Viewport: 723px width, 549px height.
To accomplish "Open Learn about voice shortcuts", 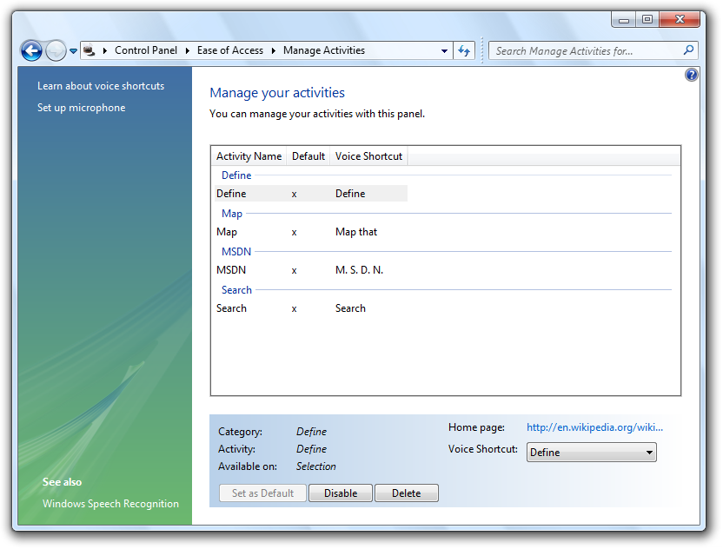I will pos(101,86).
